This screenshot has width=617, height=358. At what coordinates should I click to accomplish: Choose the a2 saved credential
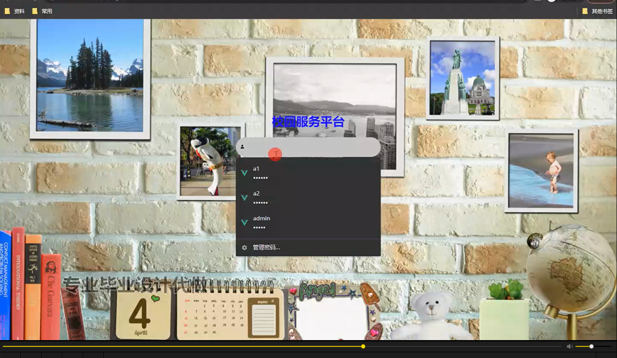[308, 198]
